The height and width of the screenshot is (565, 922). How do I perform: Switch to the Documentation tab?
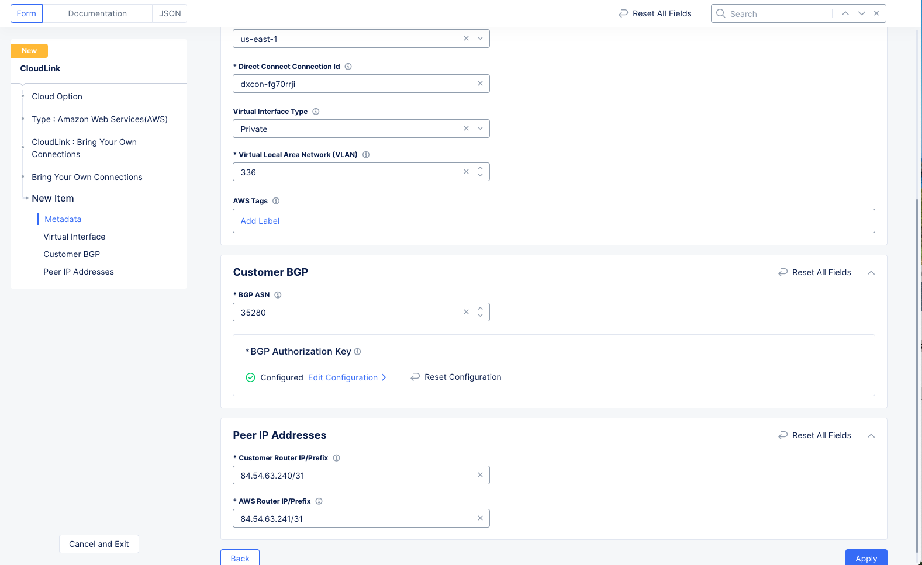[97, 13]
